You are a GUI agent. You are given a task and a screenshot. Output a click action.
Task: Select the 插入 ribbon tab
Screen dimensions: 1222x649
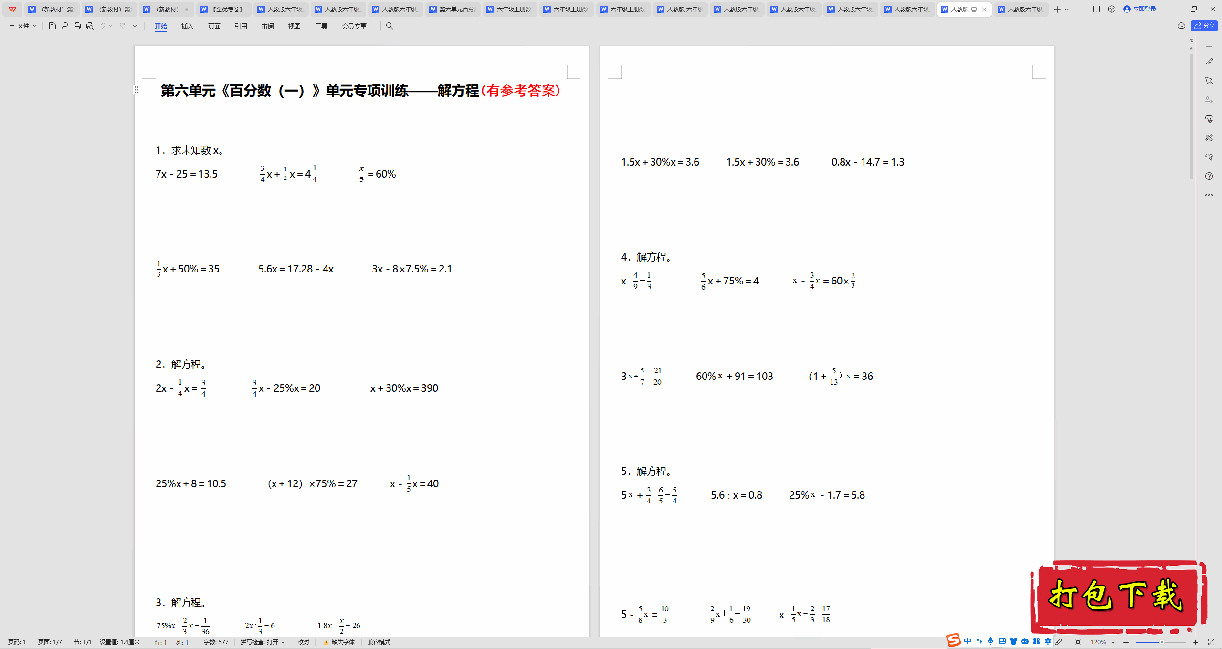tap(188, 26)
